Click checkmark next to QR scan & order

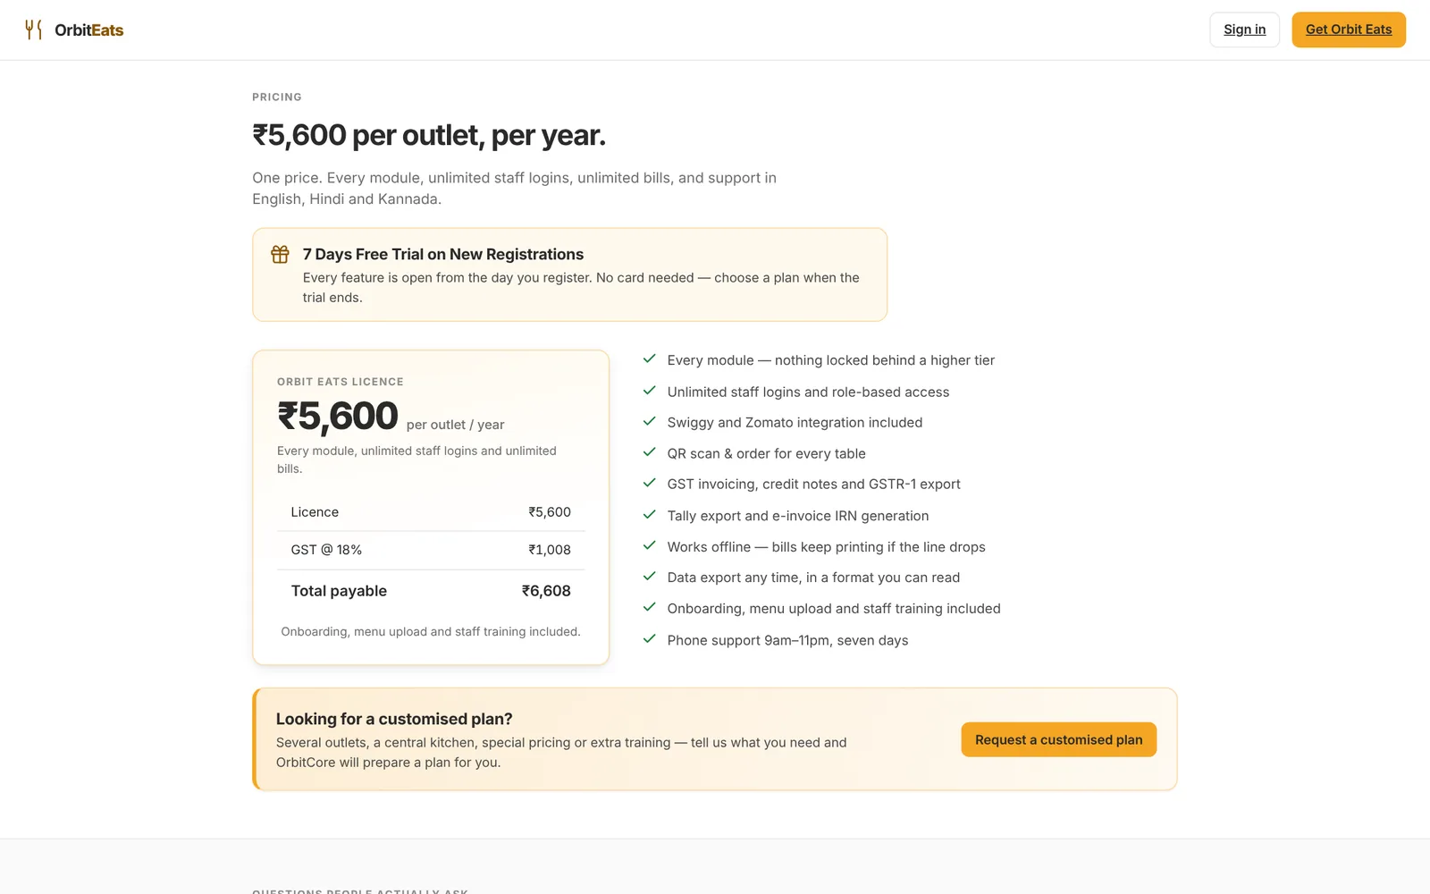650,452
